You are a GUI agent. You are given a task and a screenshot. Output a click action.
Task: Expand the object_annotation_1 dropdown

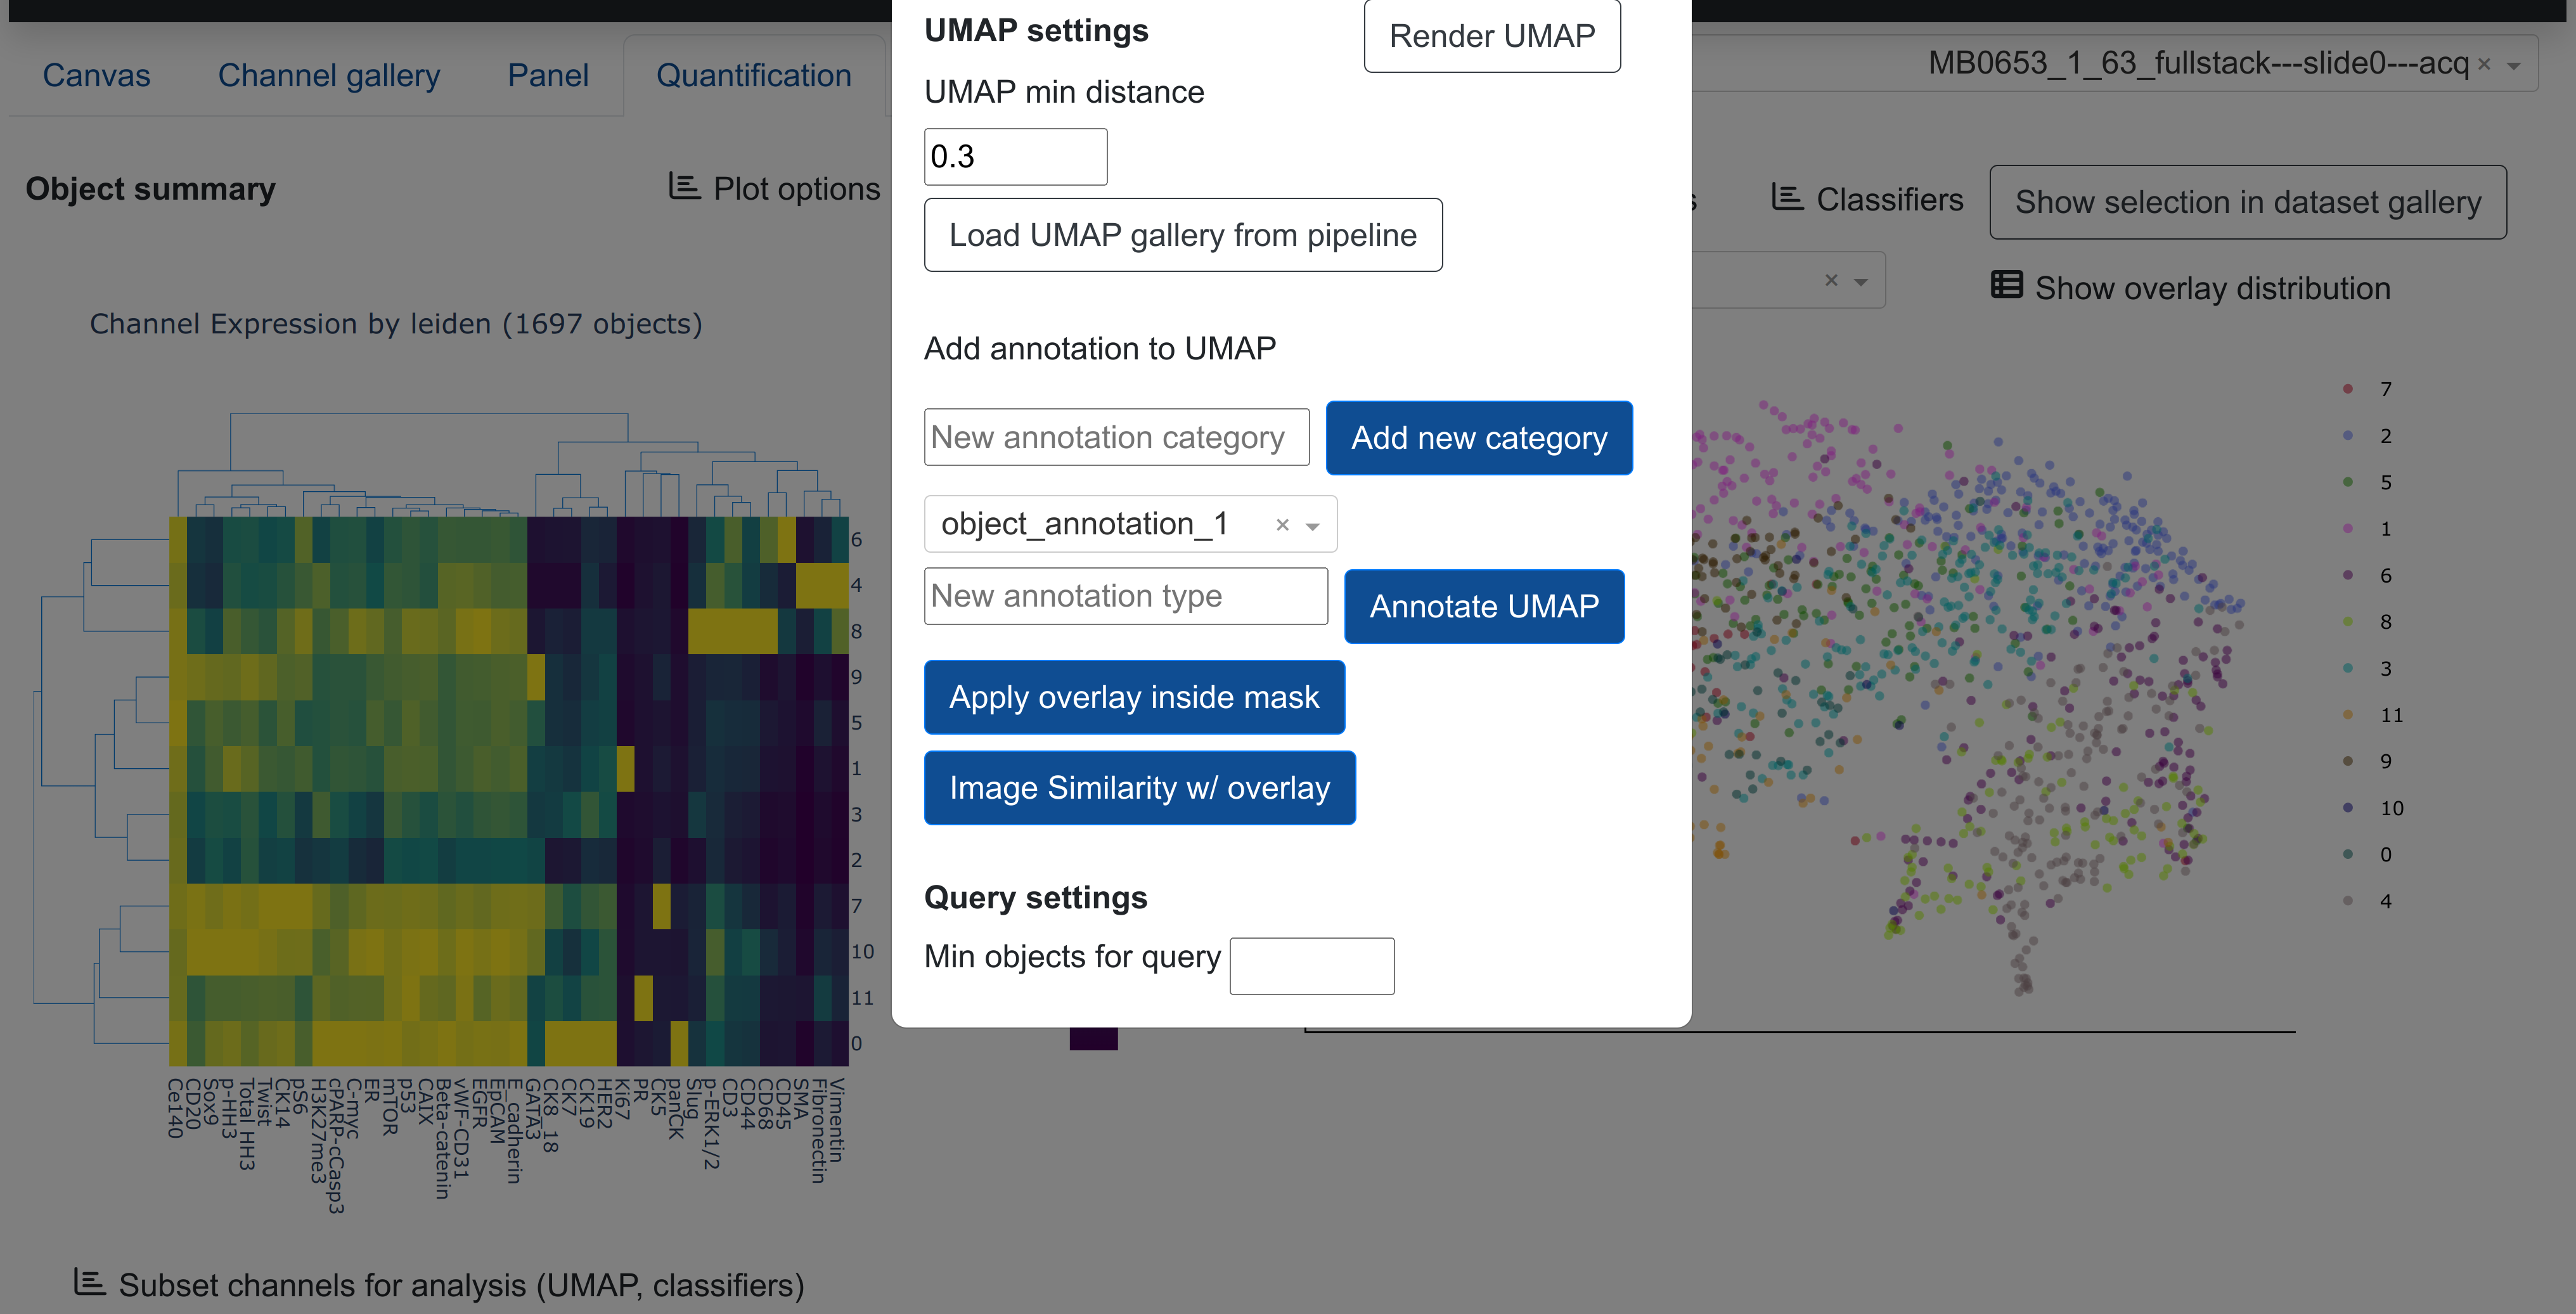[x=1313, y=526]
